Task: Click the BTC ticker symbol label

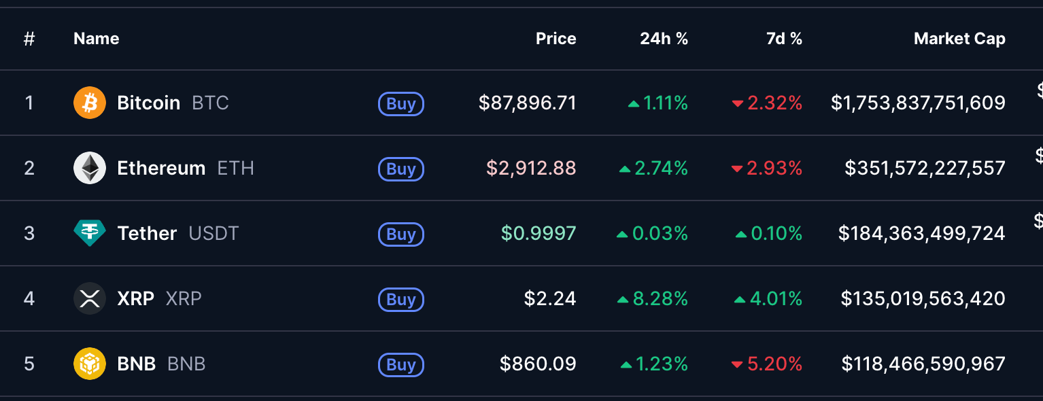Action: (211, 103)
